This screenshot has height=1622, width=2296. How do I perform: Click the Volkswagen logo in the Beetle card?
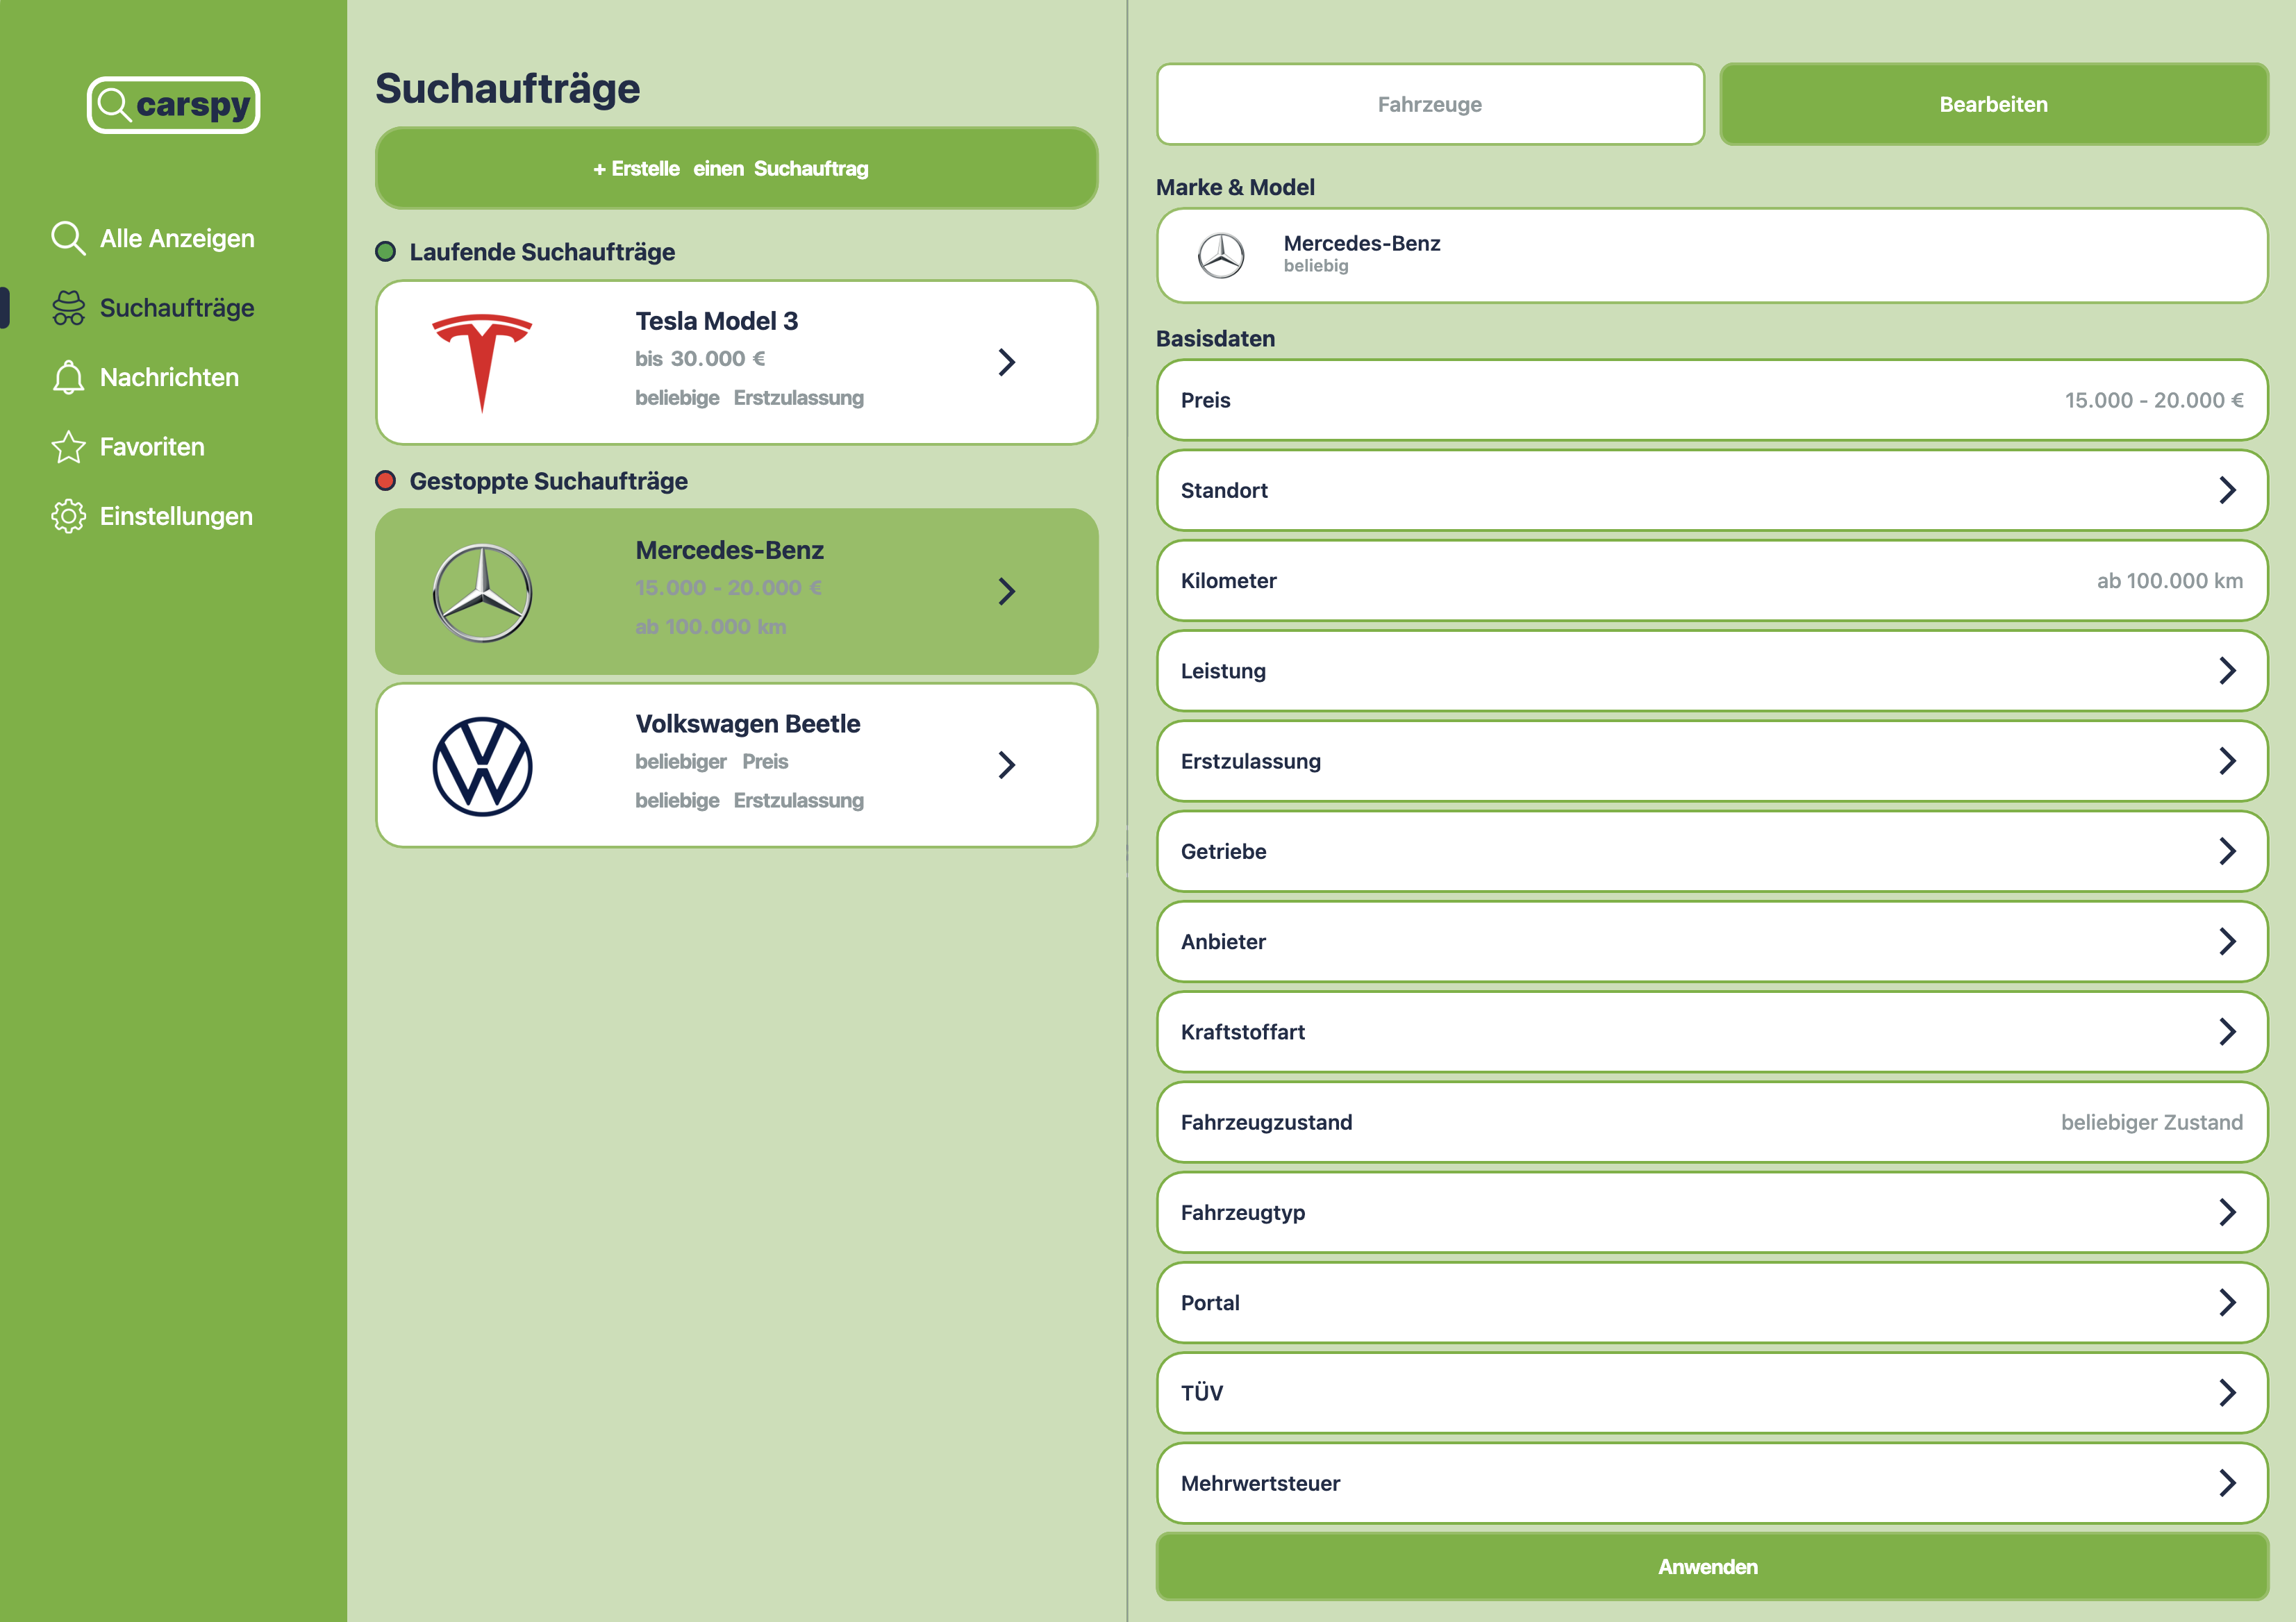pos(482,766)
